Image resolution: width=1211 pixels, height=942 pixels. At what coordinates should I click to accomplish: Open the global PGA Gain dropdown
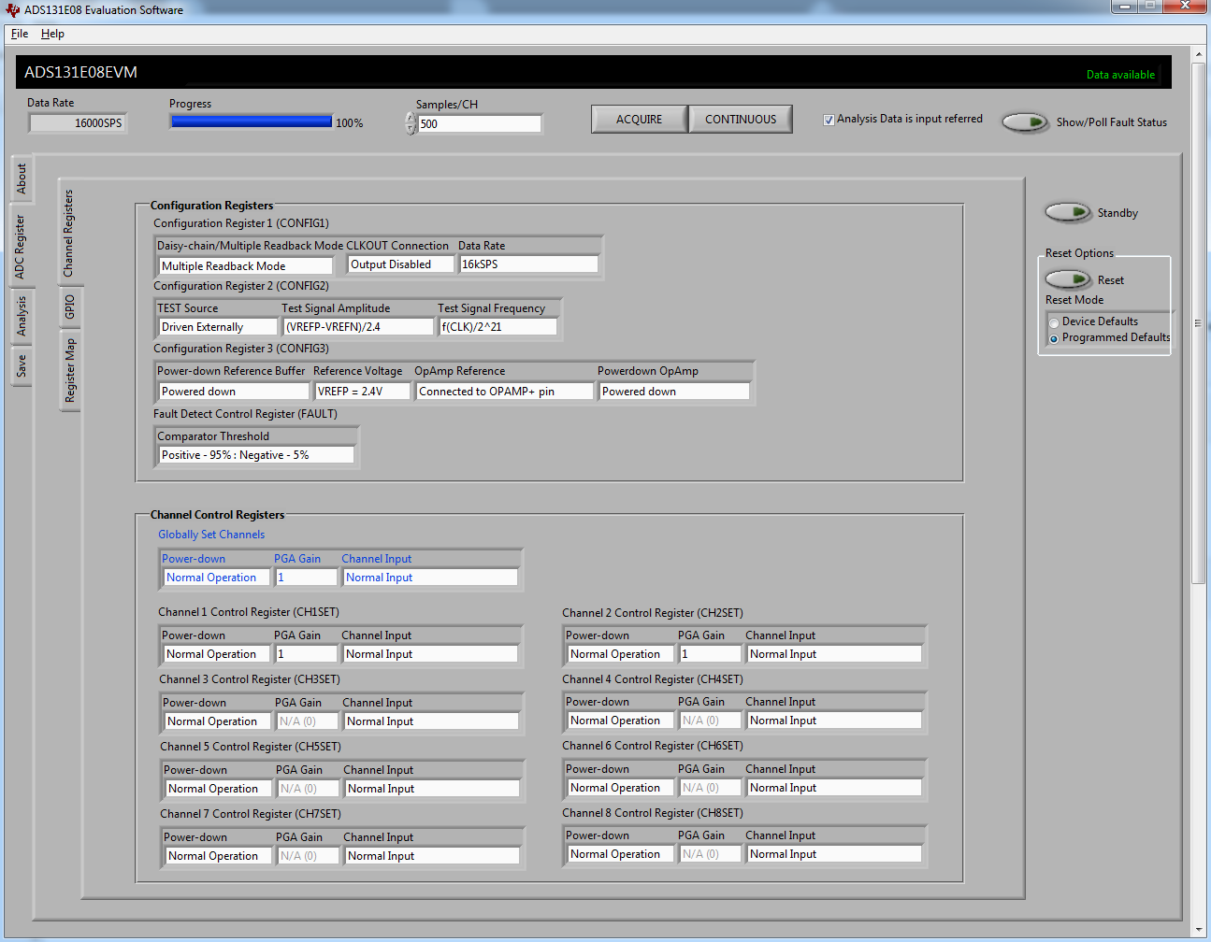tap(306, 578)
